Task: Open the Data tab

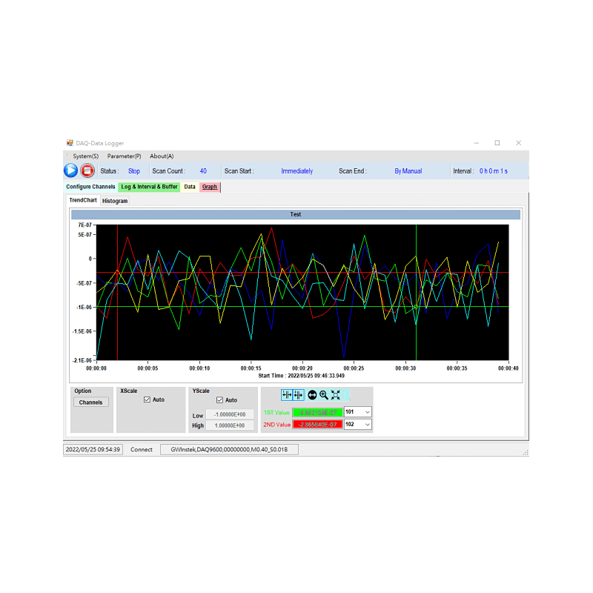Action: click(190, 187)
